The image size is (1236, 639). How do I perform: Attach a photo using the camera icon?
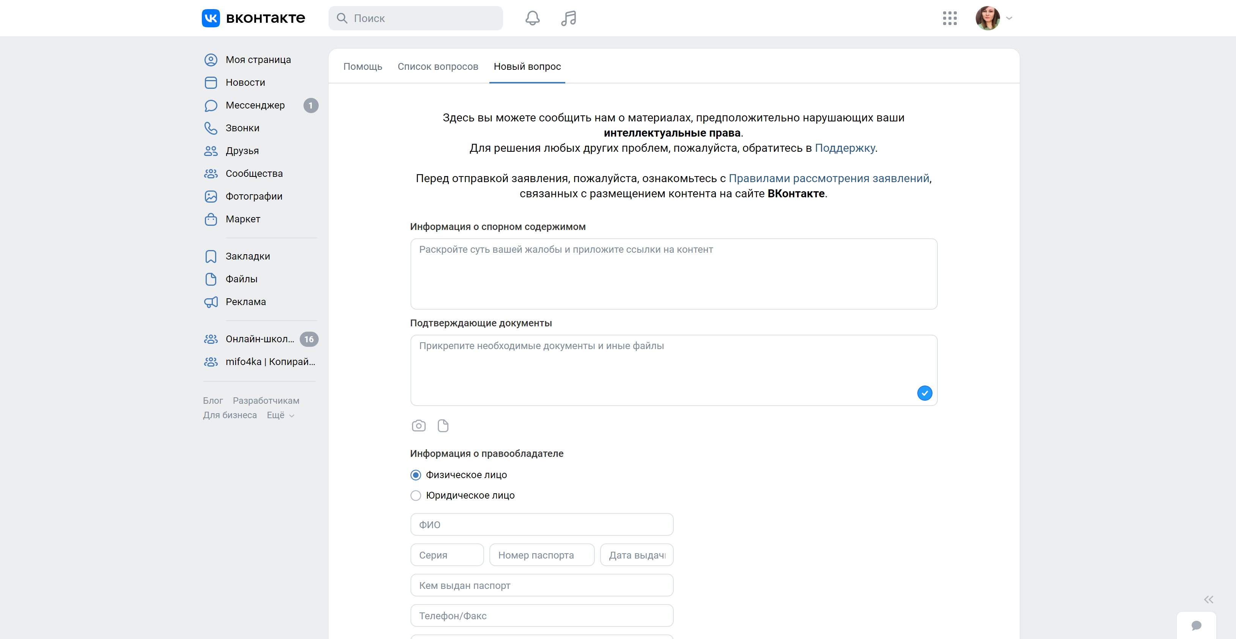click(418, 425)
